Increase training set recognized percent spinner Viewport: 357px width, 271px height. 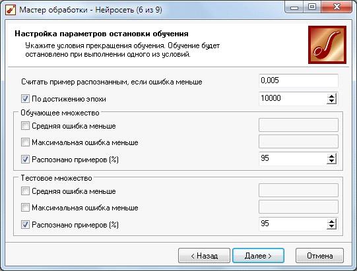point(332,156)
